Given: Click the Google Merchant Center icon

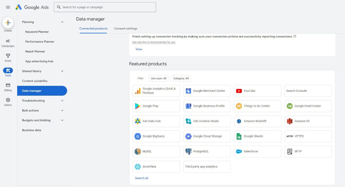Looking at the screenshot, I should click(x=188, y=91).
